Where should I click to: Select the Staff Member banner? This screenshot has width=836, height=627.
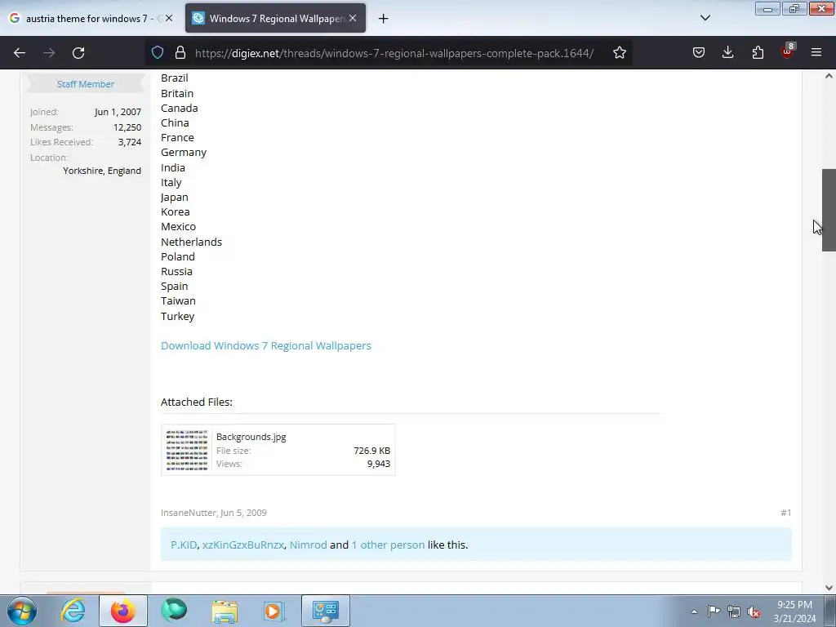[x=85, y=84]
